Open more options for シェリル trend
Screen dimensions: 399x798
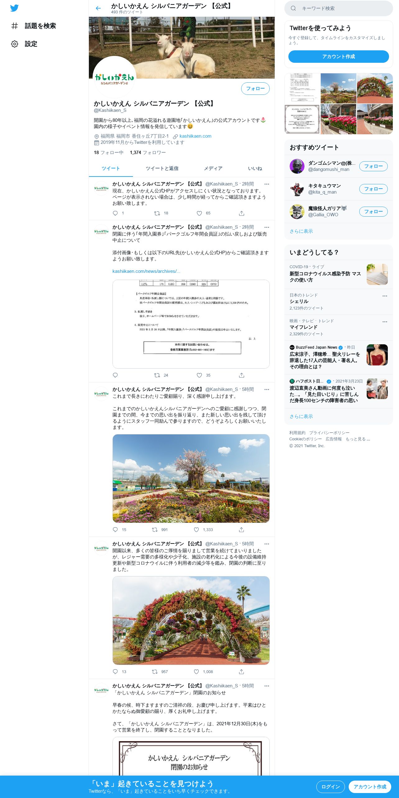point(385,296)
